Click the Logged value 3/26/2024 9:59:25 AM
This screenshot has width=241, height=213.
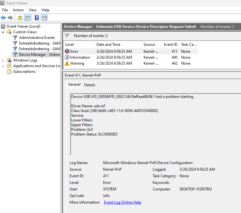coord(197,169)
